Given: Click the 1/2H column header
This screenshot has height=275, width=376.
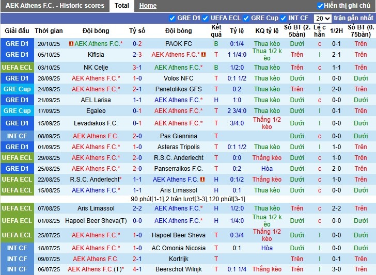Looking at the screenshot, I should point(336,31).
